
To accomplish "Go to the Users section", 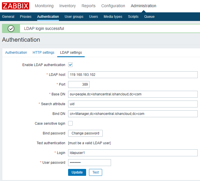I will click(94, 17).
